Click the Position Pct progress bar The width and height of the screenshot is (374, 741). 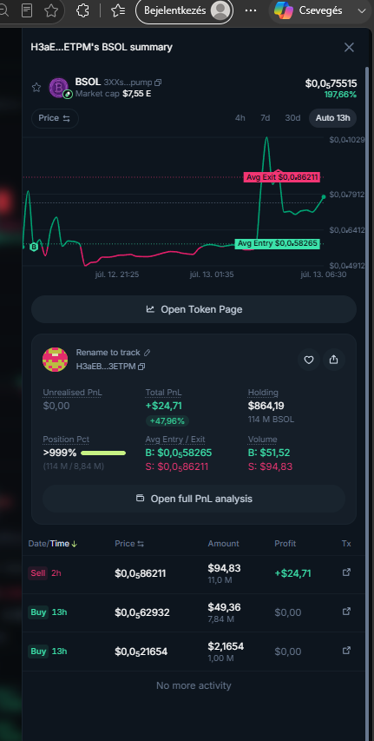point(103,453)
